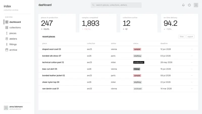Screen dimensions: 202x114
Task: Click the dashboard grid icon in sidebar
Action: 7,22
